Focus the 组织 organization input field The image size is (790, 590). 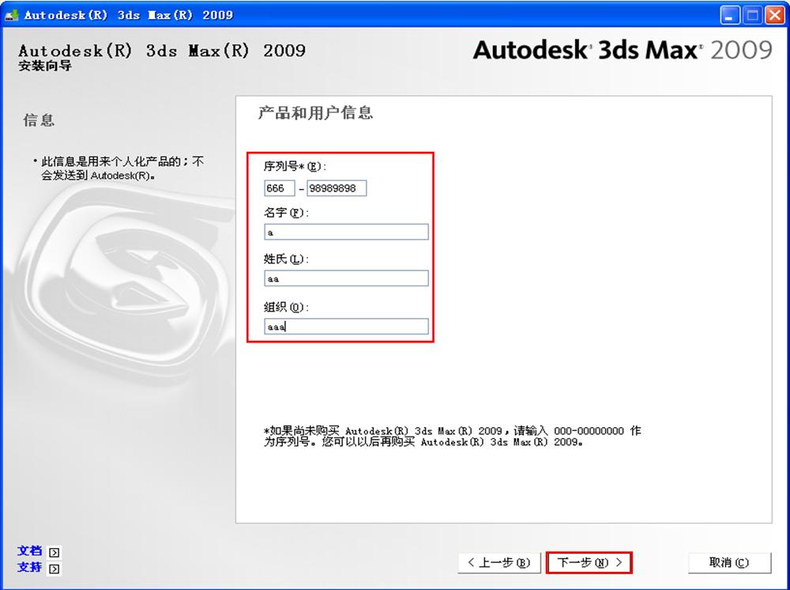(x=346, y=327)
